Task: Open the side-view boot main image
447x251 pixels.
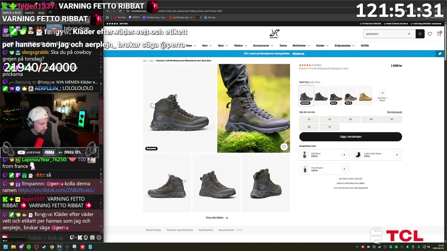Action: pyautogui.click(x=179, y=108)
